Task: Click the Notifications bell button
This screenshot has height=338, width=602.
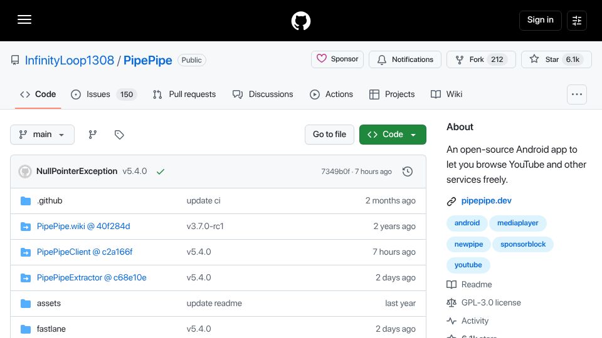Action: pyautogui.click(x=405, y=59)
